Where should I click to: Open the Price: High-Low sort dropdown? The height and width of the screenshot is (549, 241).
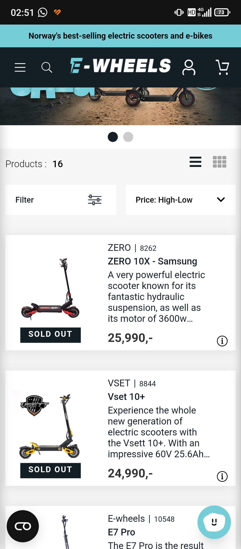[180, 200]
